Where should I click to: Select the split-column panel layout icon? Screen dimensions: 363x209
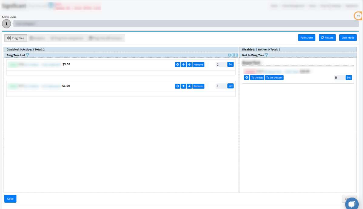(x=233, y=55)
